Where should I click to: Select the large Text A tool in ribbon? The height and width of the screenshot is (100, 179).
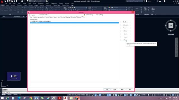click(47, 9)
